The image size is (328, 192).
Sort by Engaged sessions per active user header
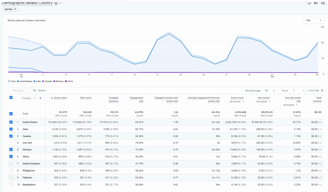coord(166,100)
